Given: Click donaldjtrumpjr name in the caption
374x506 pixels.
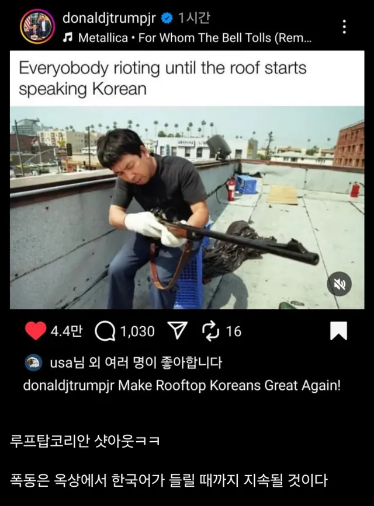Looking at the screenshot, I should point(68,386).
